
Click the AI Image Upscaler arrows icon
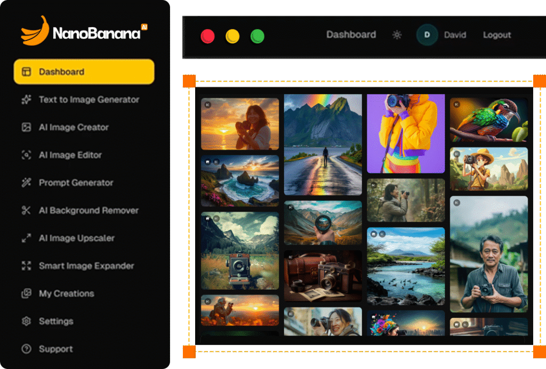point(26,238)
